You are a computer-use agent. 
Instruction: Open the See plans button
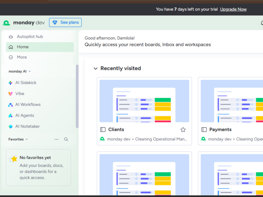click(65, 22)
